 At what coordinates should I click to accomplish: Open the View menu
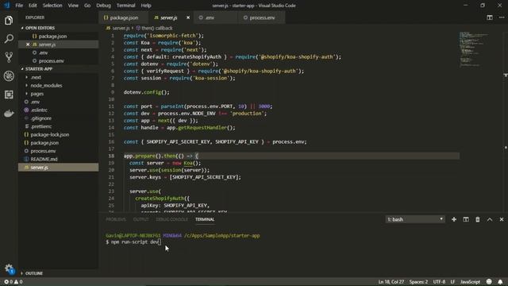(x=73, y=6)
